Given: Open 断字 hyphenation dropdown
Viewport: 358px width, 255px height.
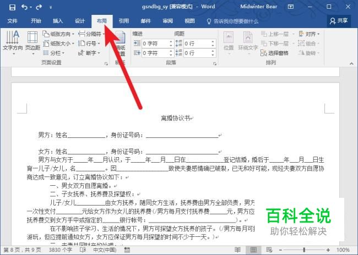Looking at the screenshot, I should [x=89, y=53].
